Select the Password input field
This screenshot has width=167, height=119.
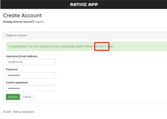(x=31, y=75)
